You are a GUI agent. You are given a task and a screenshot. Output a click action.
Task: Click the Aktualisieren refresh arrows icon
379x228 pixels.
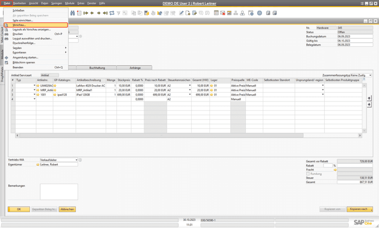(x=112, y=13)
